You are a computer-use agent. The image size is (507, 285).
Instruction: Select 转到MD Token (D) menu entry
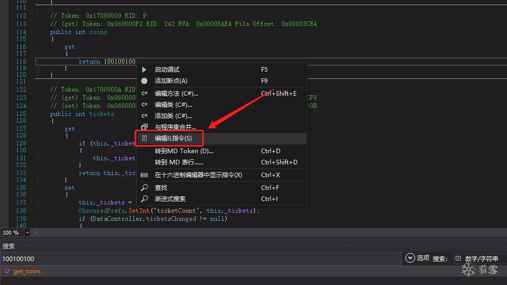(x=184, y=151)
